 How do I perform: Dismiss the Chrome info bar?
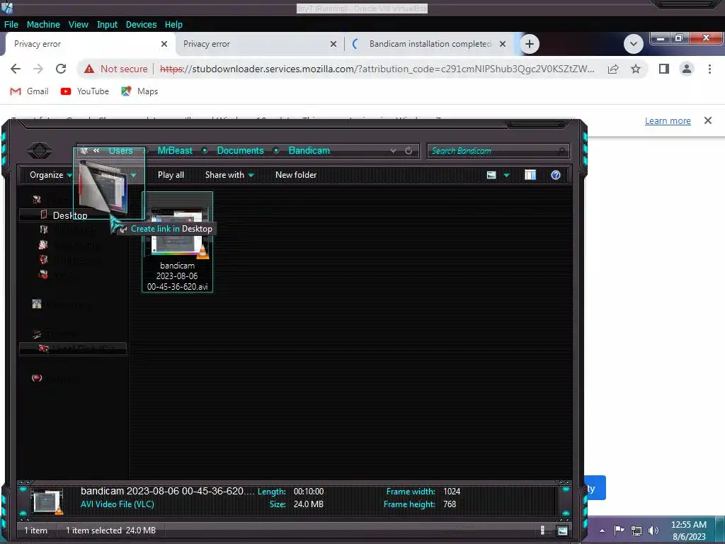point(707,120)
